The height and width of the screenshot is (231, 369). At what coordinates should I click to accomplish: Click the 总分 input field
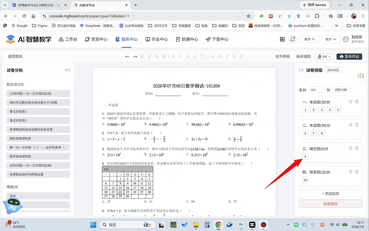pos(316,90)
